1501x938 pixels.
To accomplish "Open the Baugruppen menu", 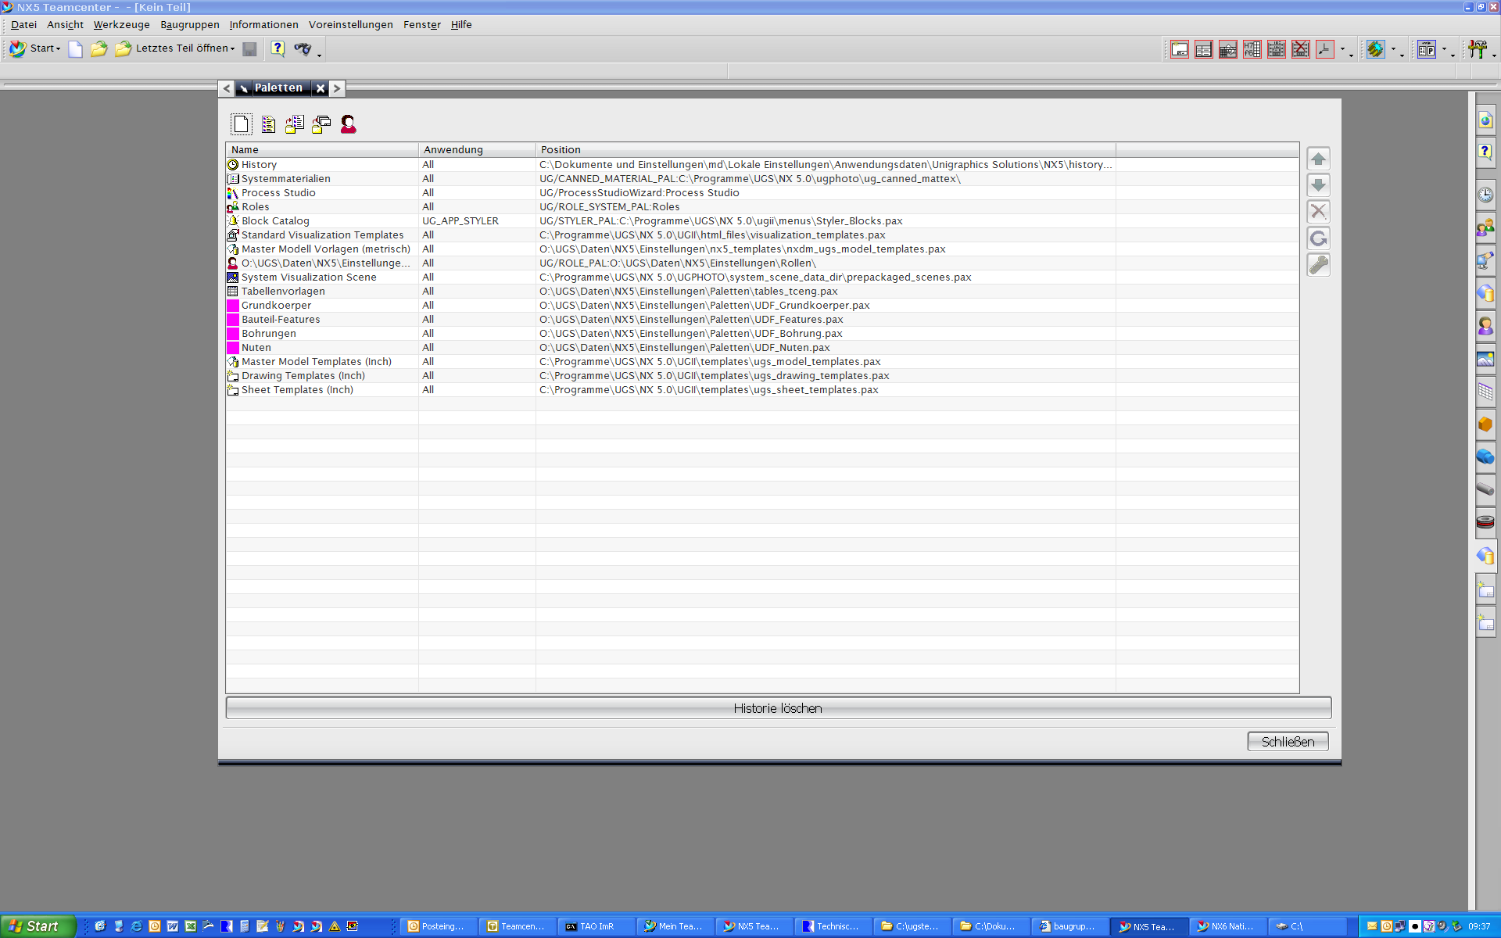I will pyautogui.click(x=190, y=24).
